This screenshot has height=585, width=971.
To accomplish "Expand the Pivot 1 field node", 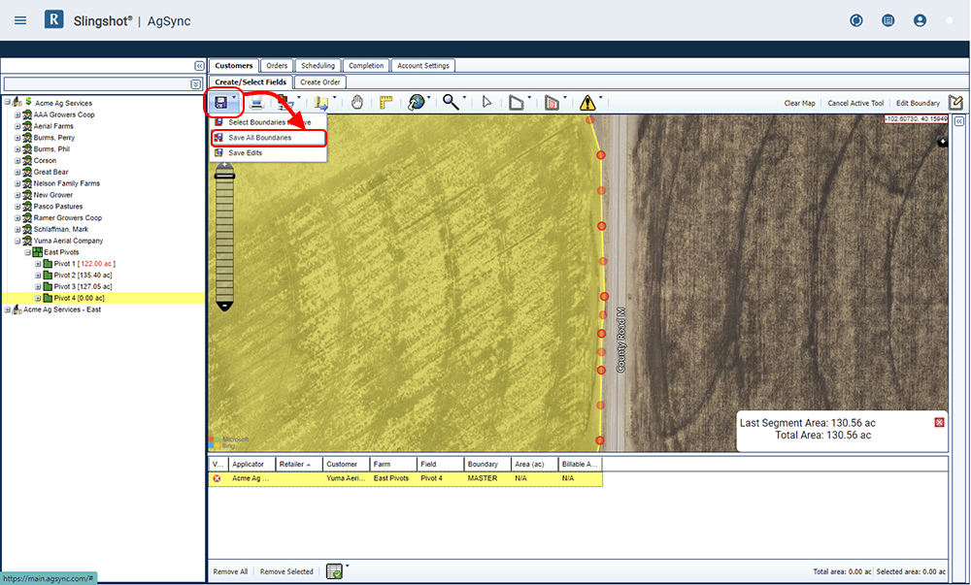I will 38,264.
